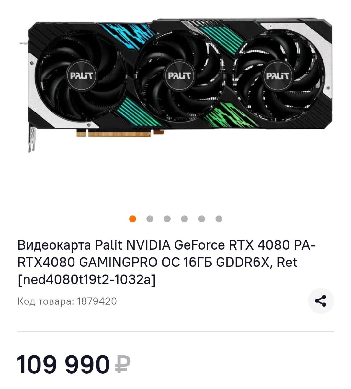Image resolution: width=351 pixels, height=389 pixels.
Task: Click the [ned4080t19t2-1032a] model text
Action: pos(86,280)
